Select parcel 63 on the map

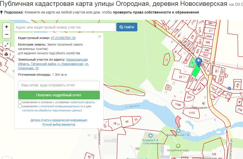click(x=127, y=122)
